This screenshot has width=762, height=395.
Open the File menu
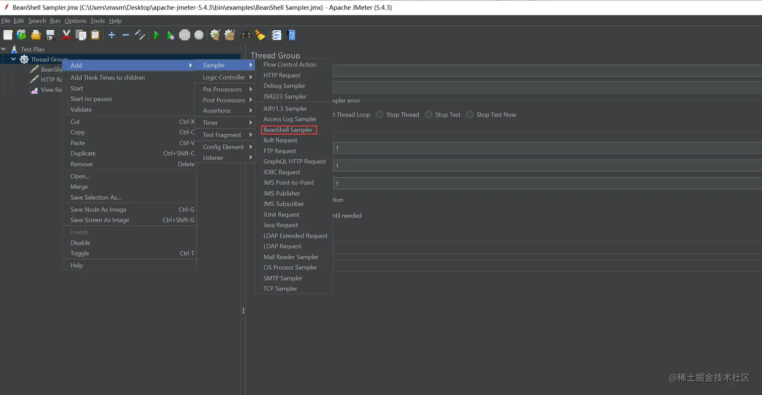point(6,21)
